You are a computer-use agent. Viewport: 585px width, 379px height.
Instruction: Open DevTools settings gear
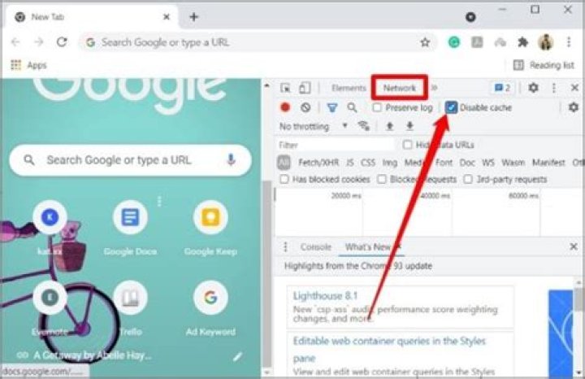coord(534,88)
